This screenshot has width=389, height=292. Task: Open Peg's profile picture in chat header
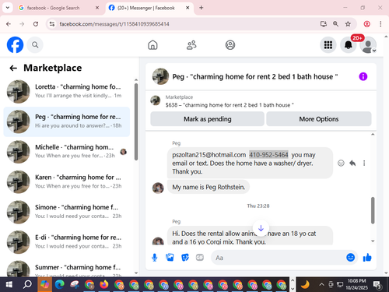pos(160,76)
